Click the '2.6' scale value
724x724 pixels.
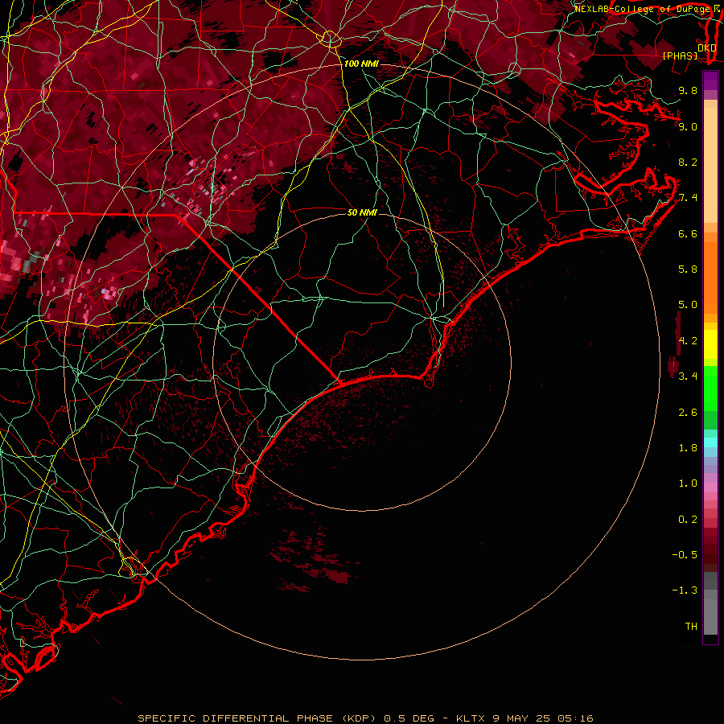(x=688, y=412)
